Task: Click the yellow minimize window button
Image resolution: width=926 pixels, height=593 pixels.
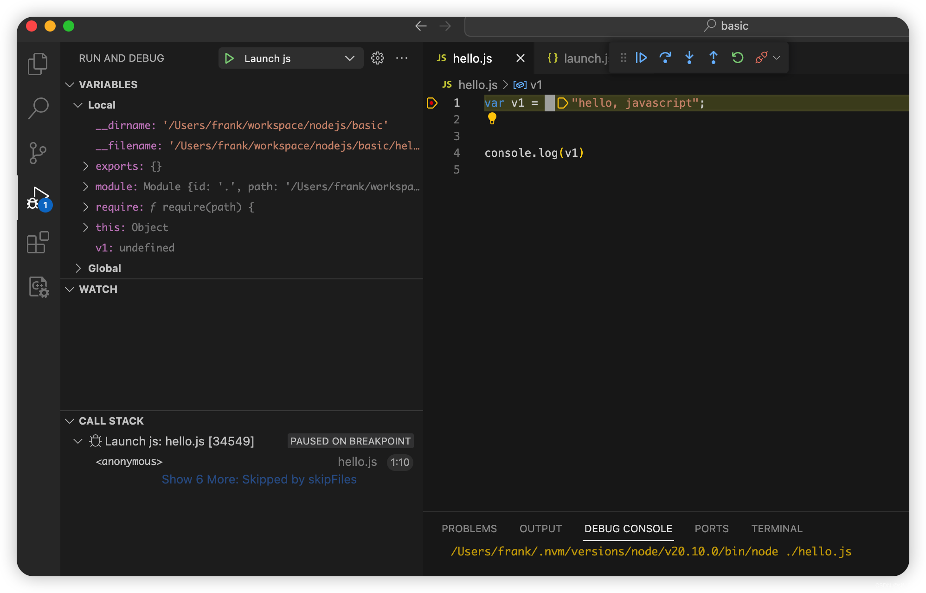Action: [x=50, y=26]
